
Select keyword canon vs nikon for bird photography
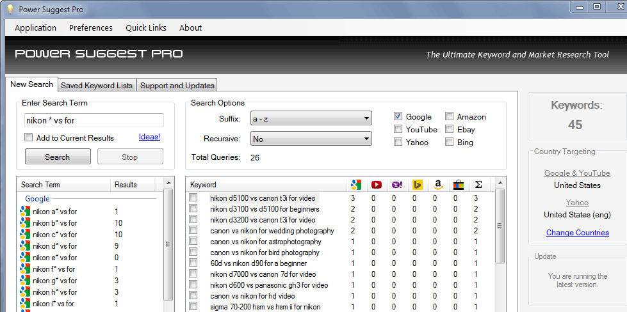pyautogui.click(x=265, y=253)
